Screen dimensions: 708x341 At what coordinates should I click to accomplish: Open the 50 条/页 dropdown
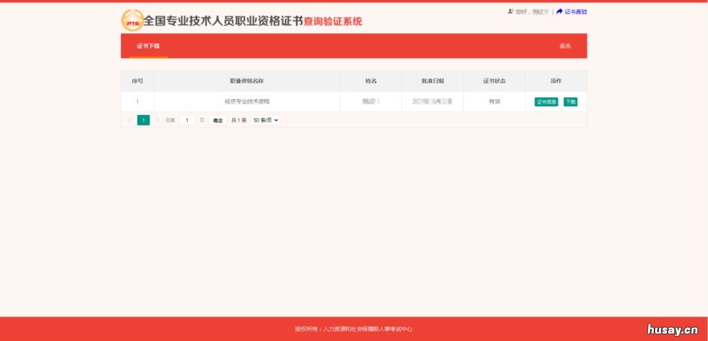click(x=266, y=120)
